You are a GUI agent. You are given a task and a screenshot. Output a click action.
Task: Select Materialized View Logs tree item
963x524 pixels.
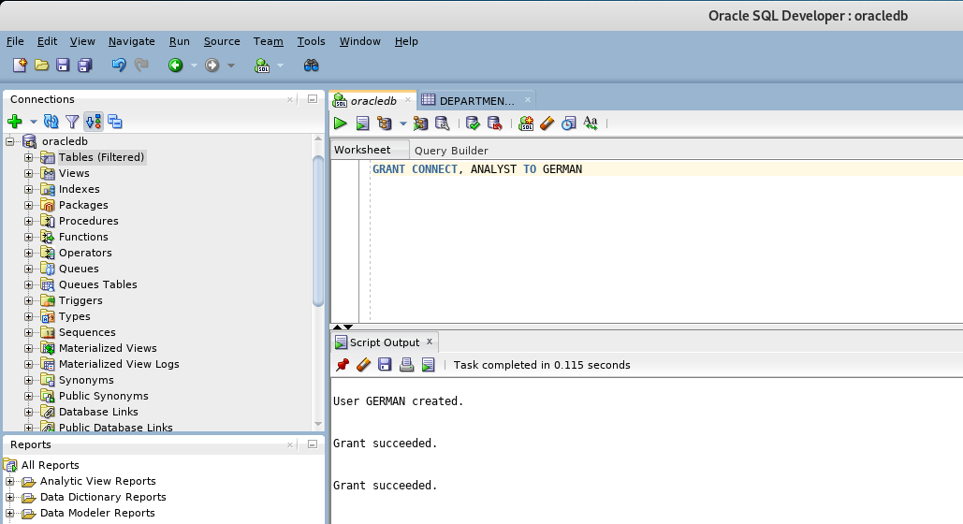[x=119, y=364]
